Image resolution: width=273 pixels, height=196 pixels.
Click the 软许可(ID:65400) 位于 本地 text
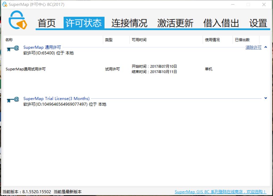[x=48, y=53]
